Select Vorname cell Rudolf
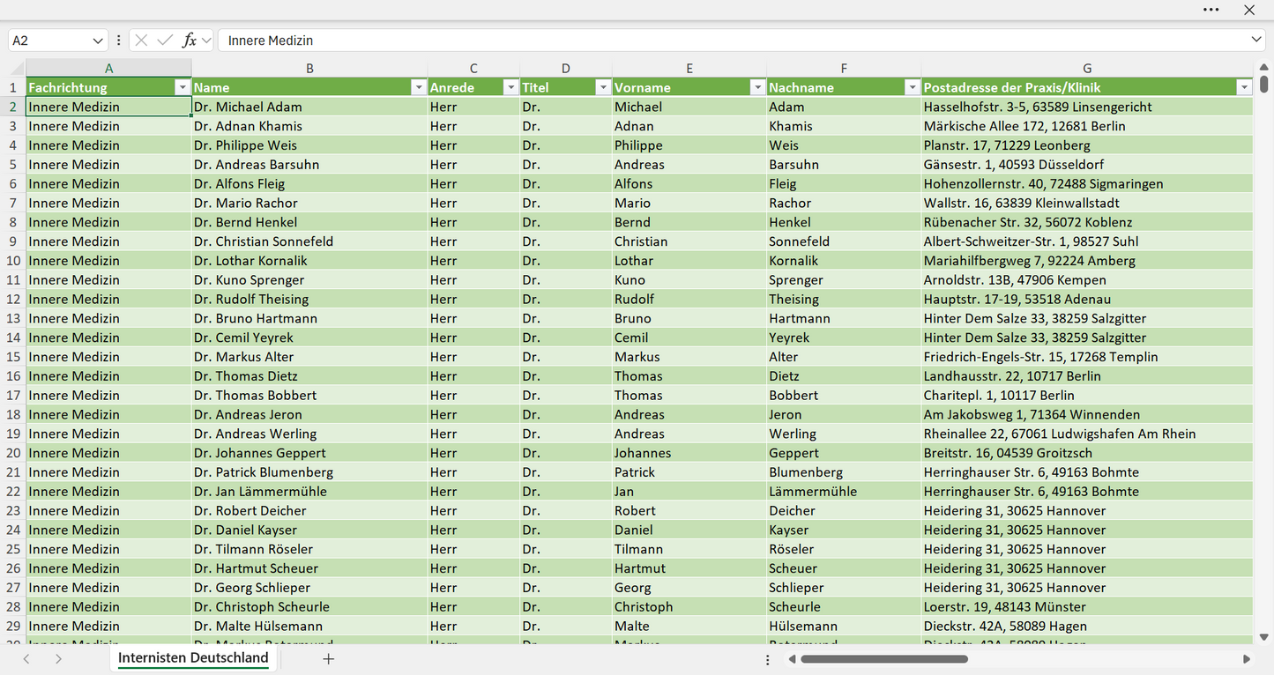The width and height of the screenshot is (1274, 675). coord(689,300)
